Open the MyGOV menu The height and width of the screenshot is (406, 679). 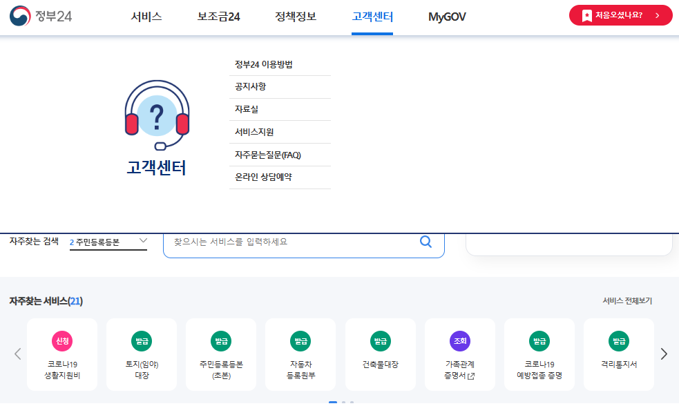(x=447, y=17)
